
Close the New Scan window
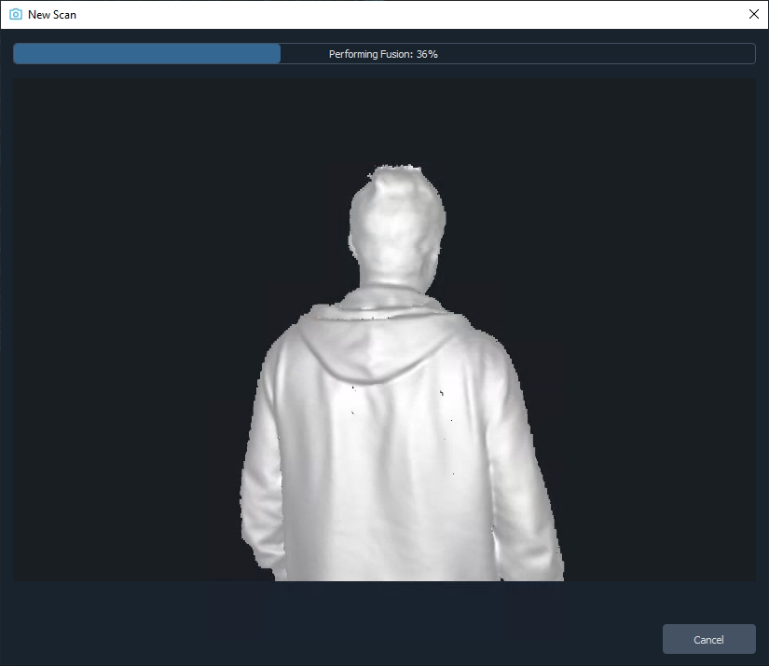tap(755, 14)
